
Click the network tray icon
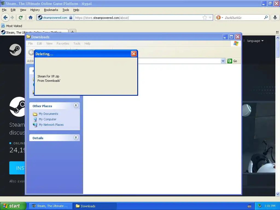click(260, 206)
